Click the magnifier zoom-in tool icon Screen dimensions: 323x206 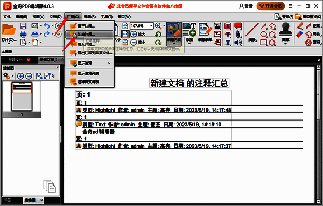click(158, 26)
